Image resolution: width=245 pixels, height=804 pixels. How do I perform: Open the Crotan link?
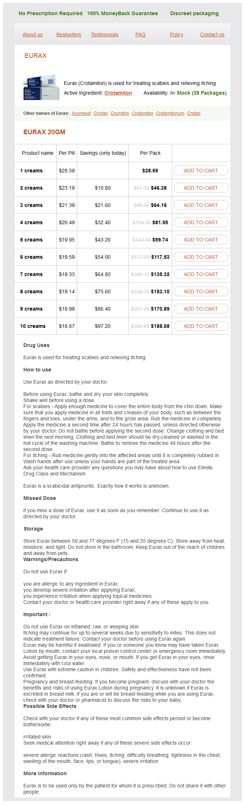tap(194, 113)
